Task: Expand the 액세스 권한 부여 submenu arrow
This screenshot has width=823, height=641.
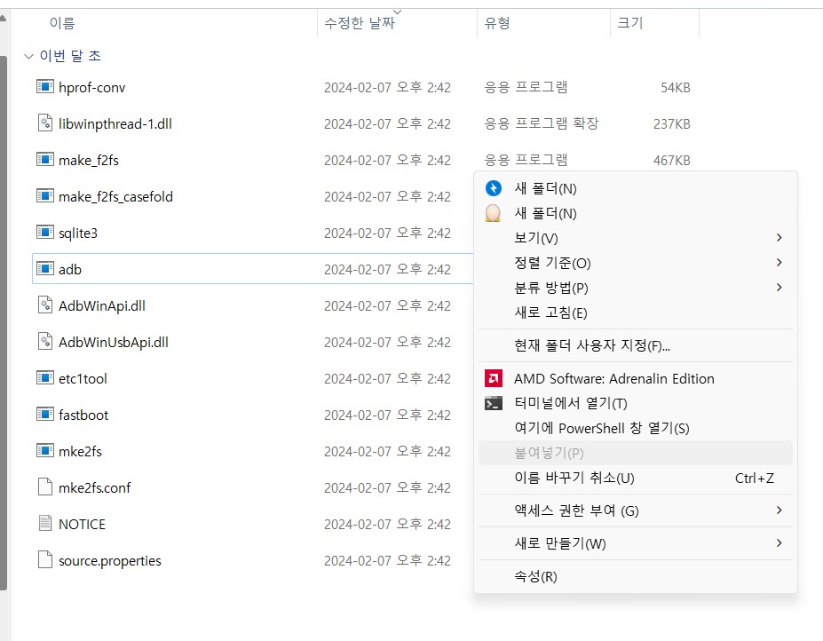Action: (779, 510)
